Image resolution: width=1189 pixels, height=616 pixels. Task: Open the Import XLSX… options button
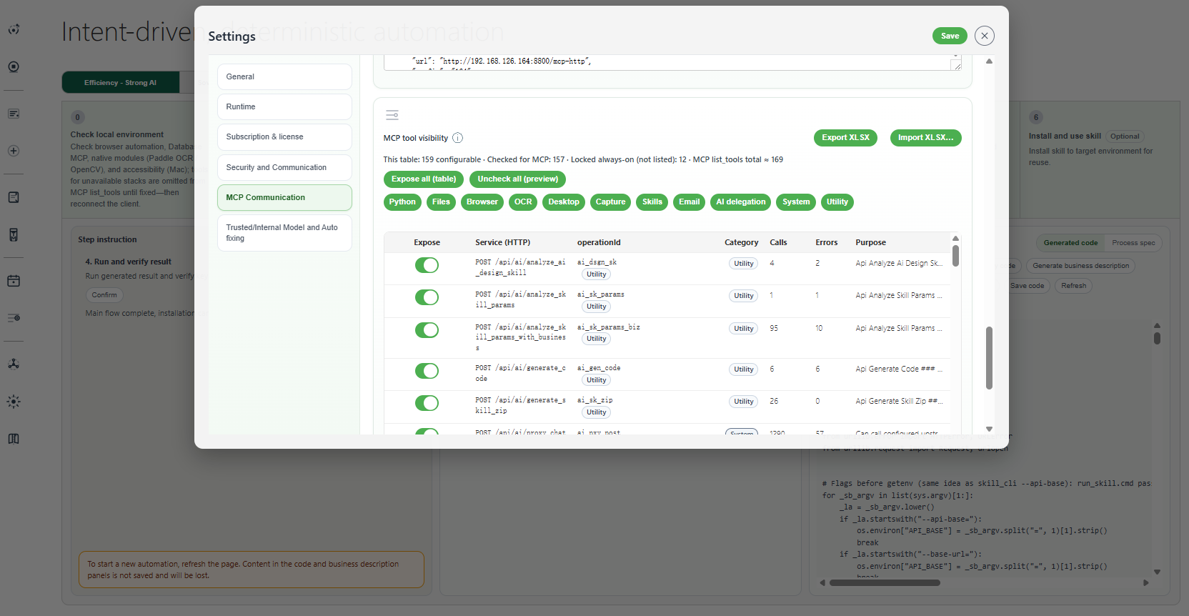(x=925, y=138)
